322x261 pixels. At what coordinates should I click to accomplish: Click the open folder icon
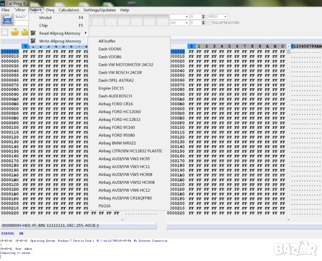[x=15, y=32]
